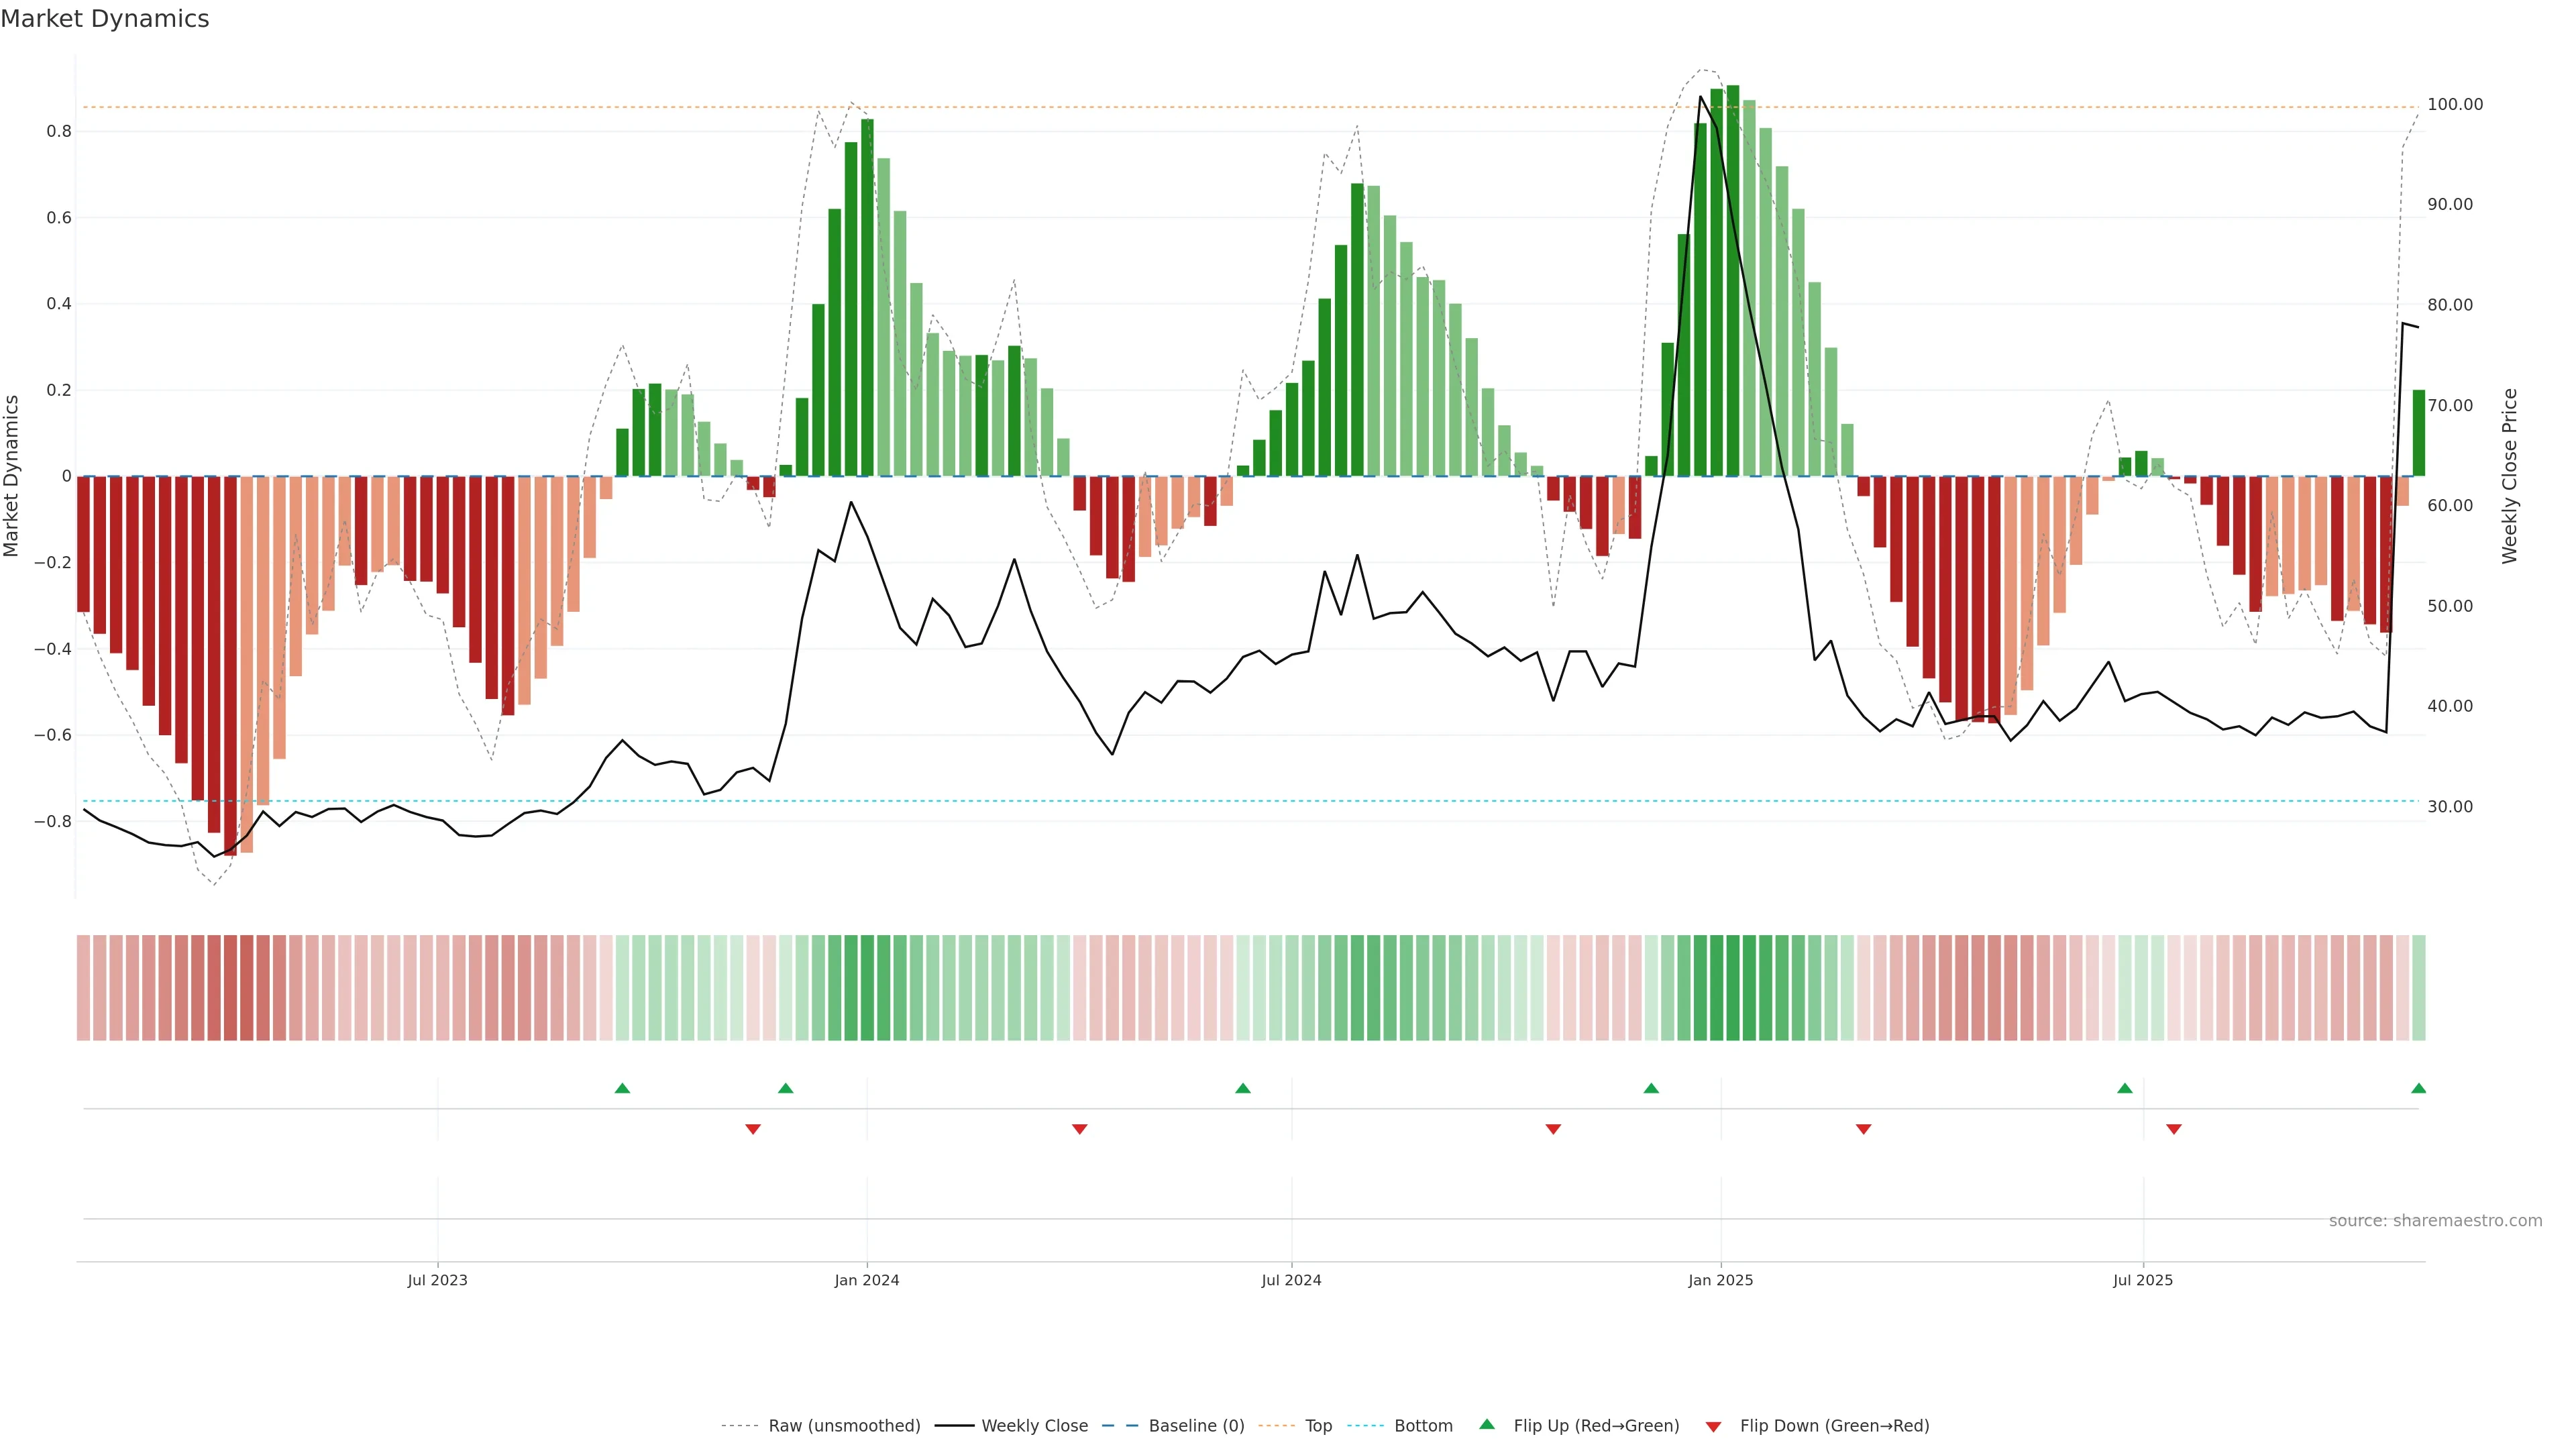The height and width of the screenshot is (1449, 2576).
Task: Select the earliest green flip-up marker in 2023
Action: (x=622, y=1088)
